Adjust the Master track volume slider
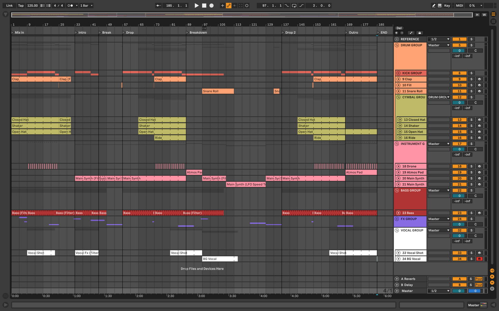 (x=459, y=291)
